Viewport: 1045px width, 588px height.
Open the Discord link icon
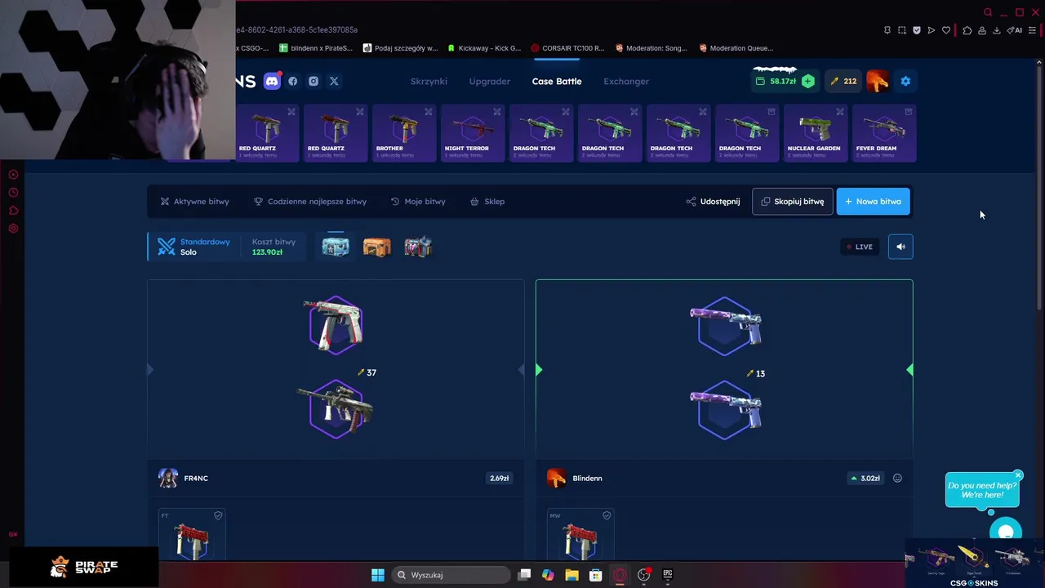pyautogui.click(x=273, y=81)
